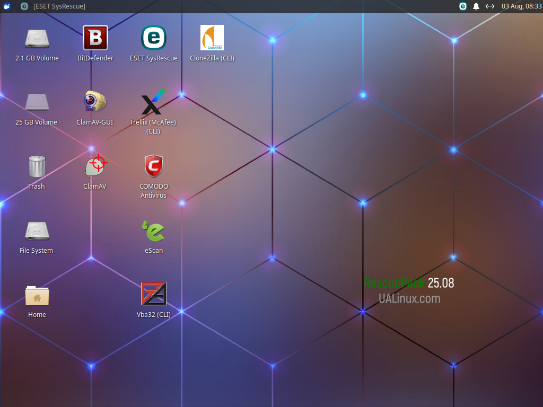Activate the [ESET SysRescue] taskbar window button
The image size is (543, 407).
[53, 6]
